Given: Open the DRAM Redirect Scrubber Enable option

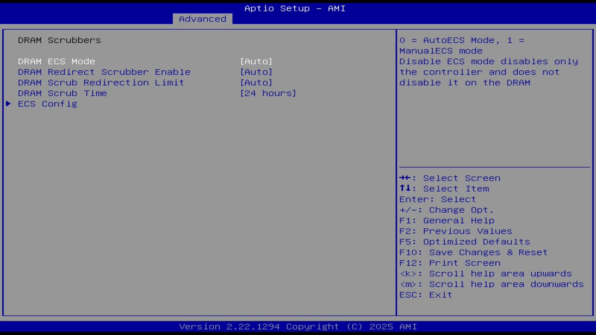Looking at the screenshot, I should tap(104, 72).
